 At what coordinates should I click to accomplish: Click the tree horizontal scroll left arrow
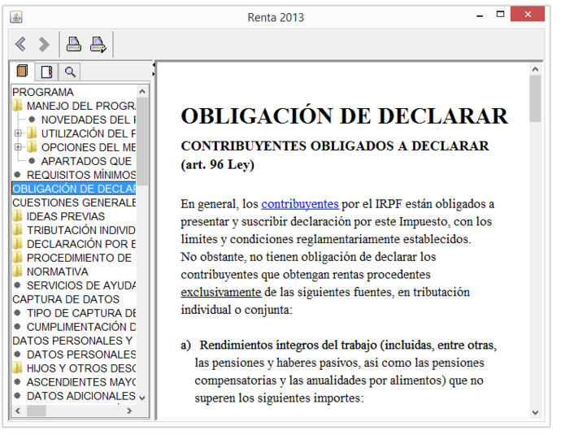[18, 411]
